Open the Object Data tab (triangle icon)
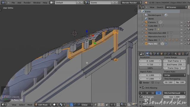The image size is (190, 107). [x=172, y=54]
